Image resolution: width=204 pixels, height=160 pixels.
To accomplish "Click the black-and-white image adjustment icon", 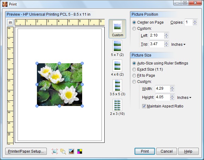I will pyautogui.click(x=71, y=151).
